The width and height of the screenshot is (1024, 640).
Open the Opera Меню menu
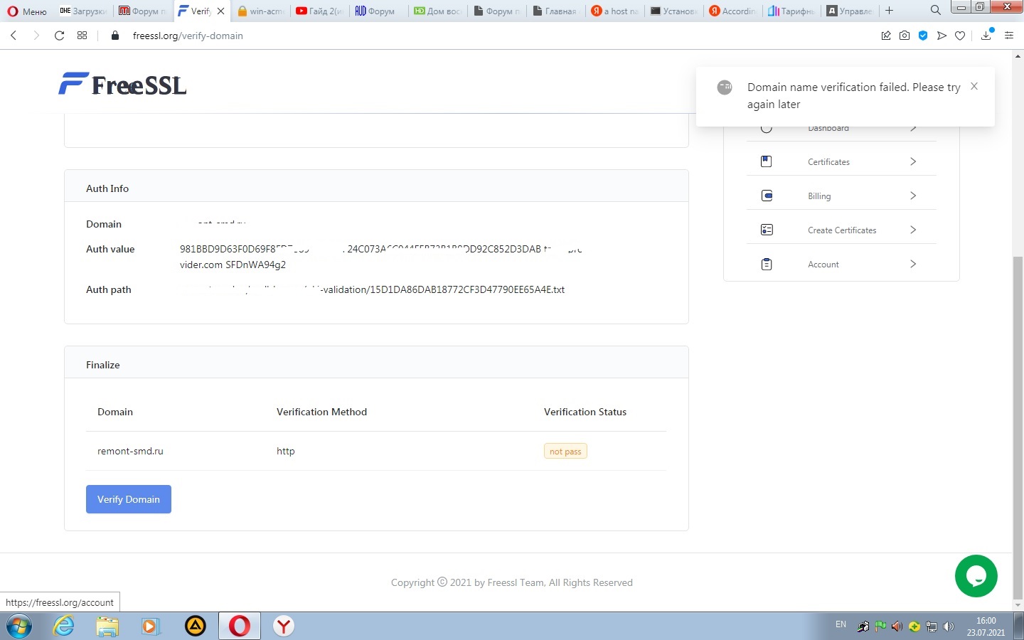(27, 11)
